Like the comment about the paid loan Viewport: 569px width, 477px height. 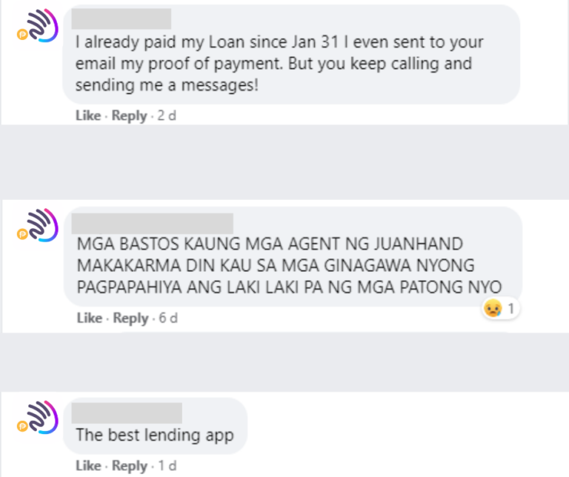click(x=88, y=116)
